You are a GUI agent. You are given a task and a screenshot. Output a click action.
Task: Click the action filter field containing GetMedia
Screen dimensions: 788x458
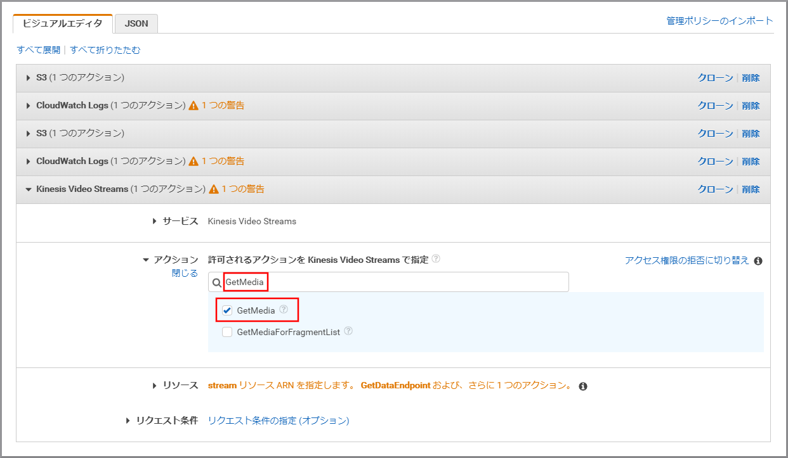[388, 282]
